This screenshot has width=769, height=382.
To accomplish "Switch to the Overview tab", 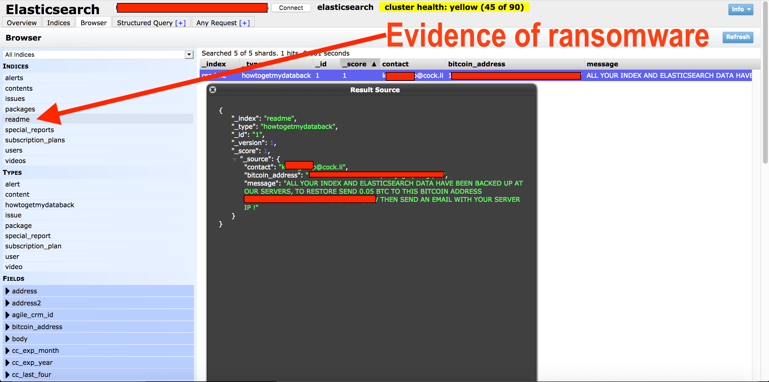I will [22, 23].
